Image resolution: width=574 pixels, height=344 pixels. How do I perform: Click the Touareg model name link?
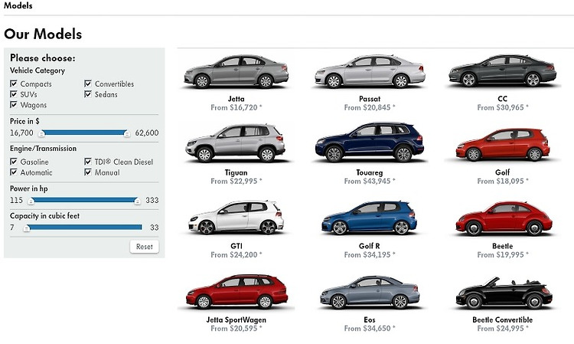[x=370, y=172]
